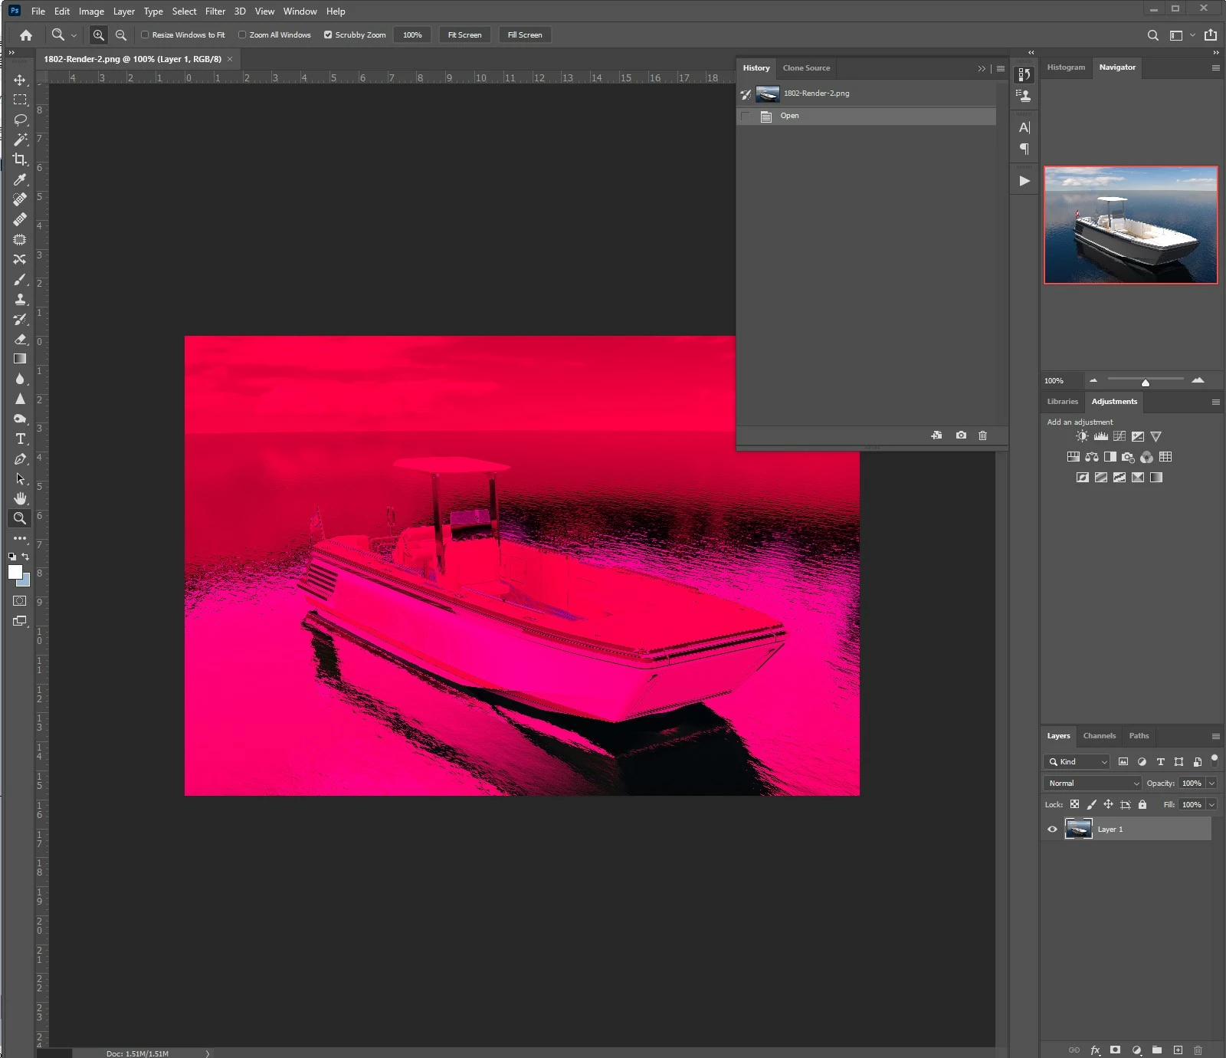The height and width of the screenshot is (1058, 1226).
Task: Toggle the Scrubby Zoom checkbox
Action: click(328, 34)
